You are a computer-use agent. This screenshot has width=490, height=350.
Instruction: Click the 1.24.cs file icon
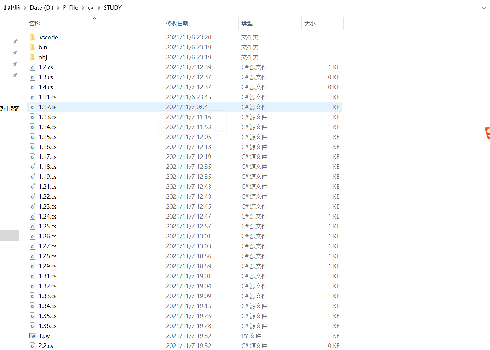coord(33,216)
